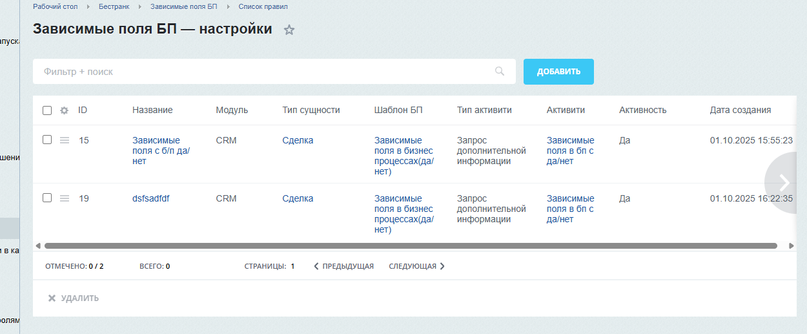This screenshot has height=334, width=807.
Task: Click the right arrow of horizontal scrollbar
Action: [792, 245]
